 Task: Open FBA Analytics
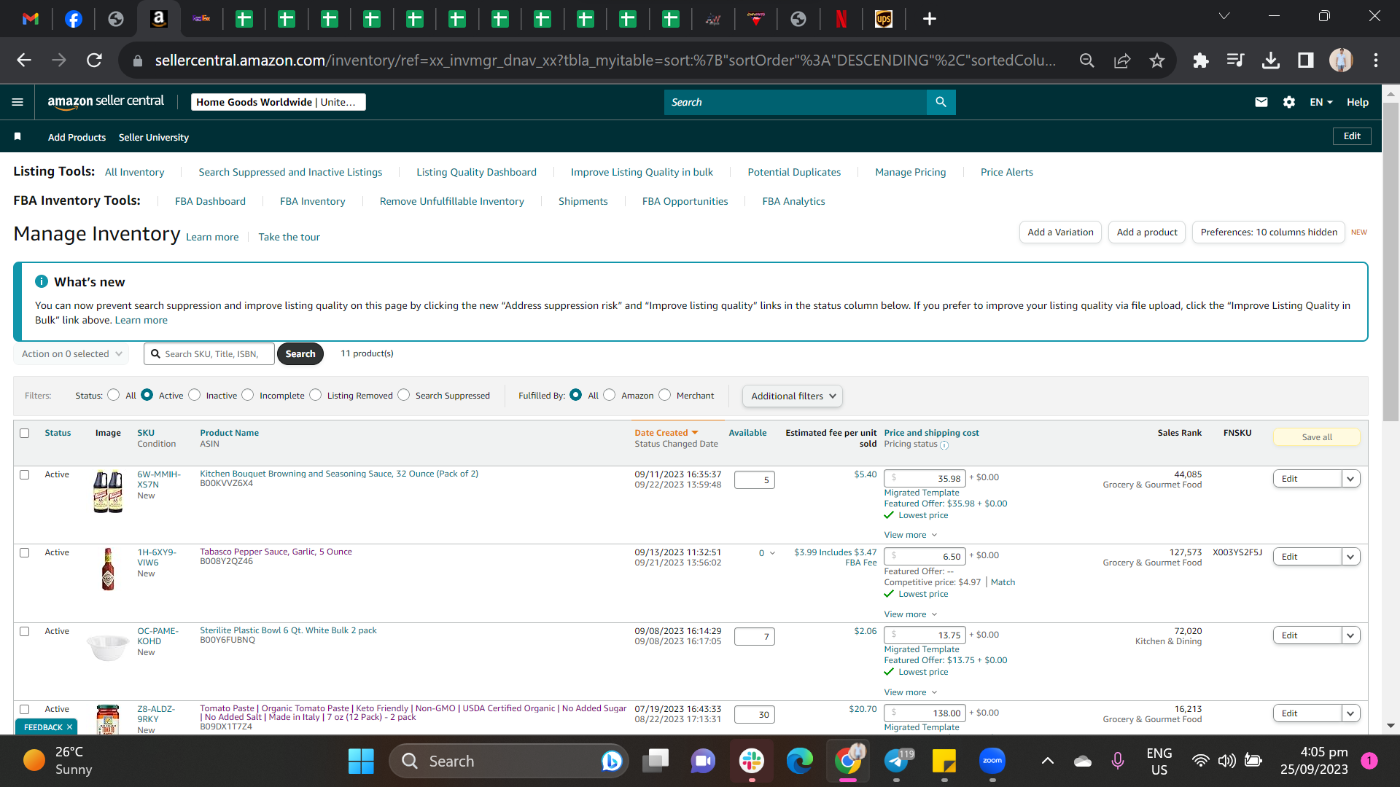(793, 201)
